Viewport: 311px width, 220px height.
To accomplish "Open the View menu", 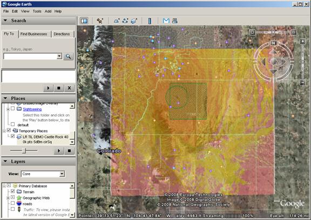I will (25, 11).
